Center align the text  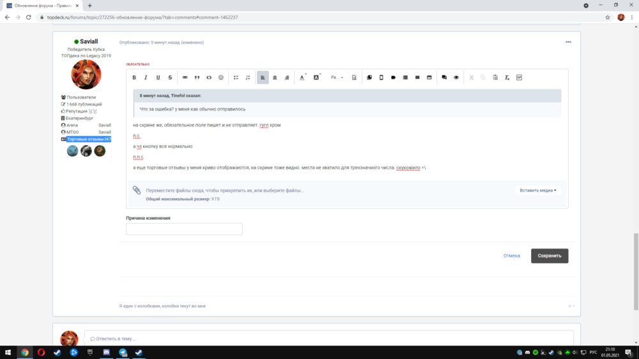(x=275, y=77)
